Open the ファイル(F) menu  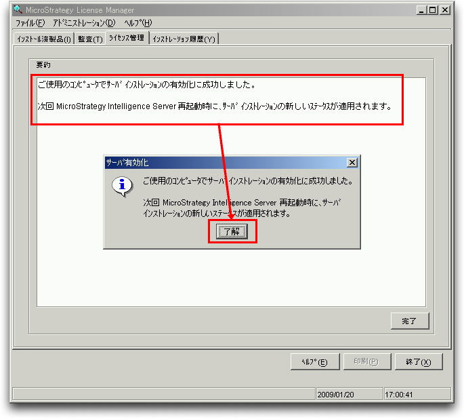pos(30,22)
